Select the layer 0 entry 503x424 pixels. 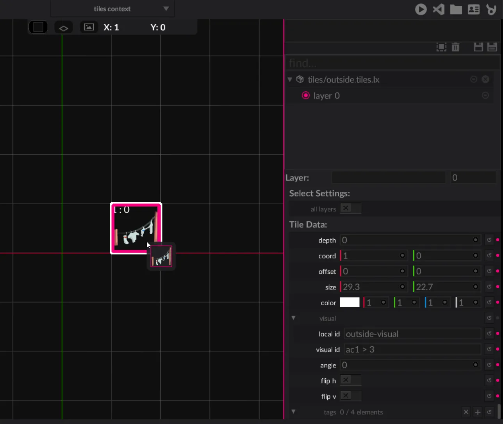coord(326,96)
